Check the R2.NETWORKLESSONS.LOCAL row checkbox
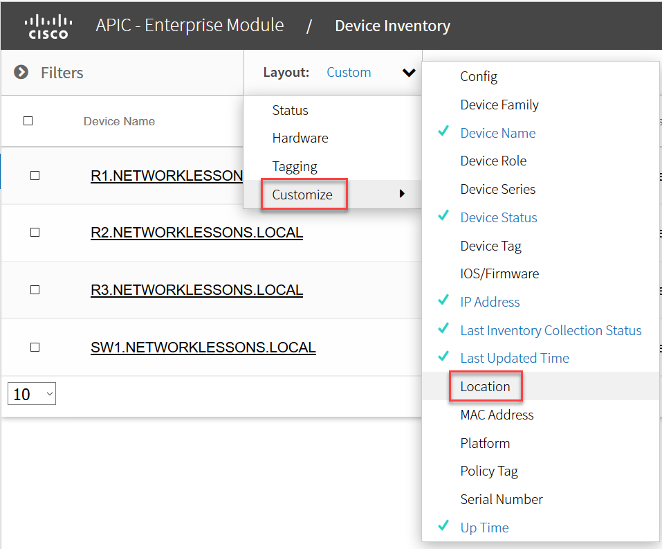The width and height of the screenshot is (662, 549). point(35,233)
